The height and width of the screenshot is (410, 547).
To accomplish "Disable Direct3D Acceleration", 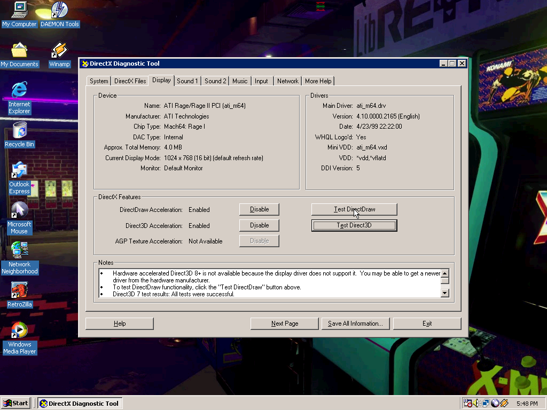I will [x=259, y=225].
